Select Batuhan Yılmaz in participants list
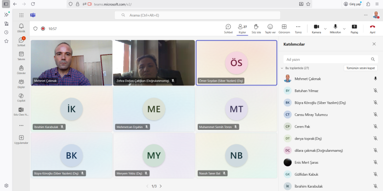The height and width of the screenshot is (191, 383). coord(330,91)
